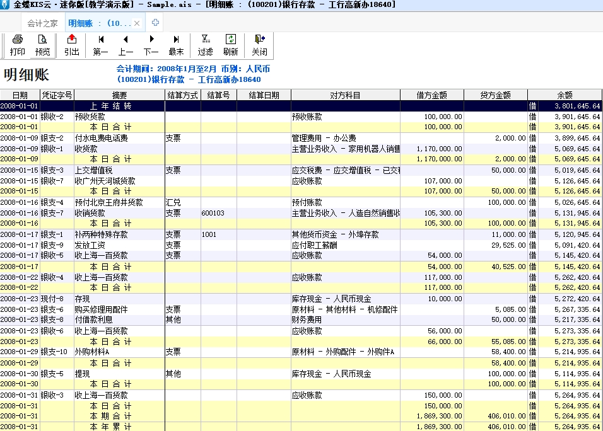Select voucher 银收-1 cell

(57, 149)
